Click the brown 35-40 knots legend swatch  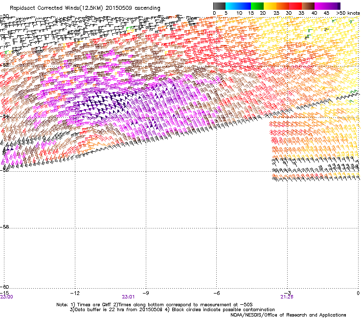(308, 6)
